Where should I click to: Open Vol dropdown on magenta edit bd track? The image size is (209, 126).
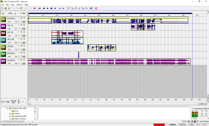coord(19,29)
